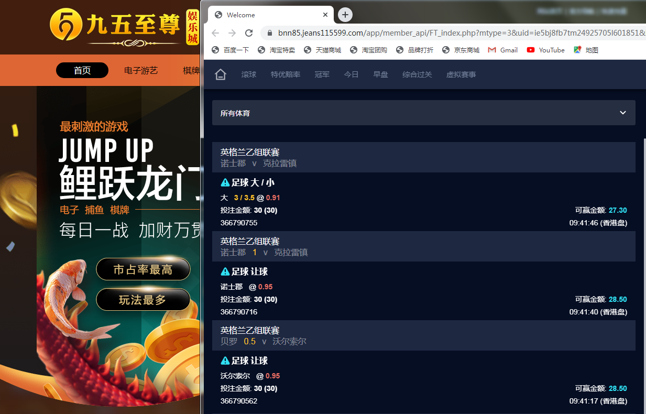Click warning icon above 沃尔索尔 @ 0.95
Image resolution: width=646 pixels, height=414 pixels.
click(225, 361)
